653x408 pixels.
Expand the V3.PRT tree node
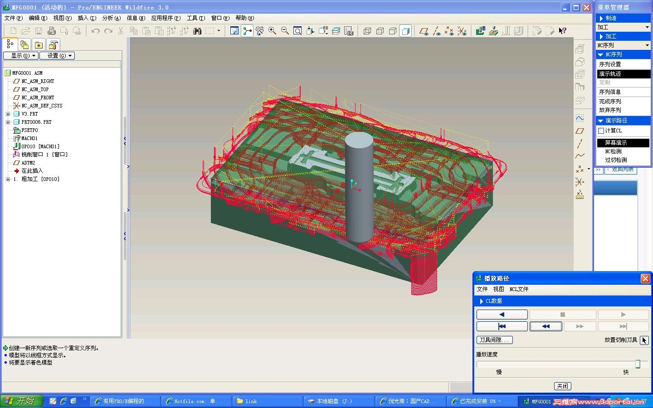[x=8, y=114]
